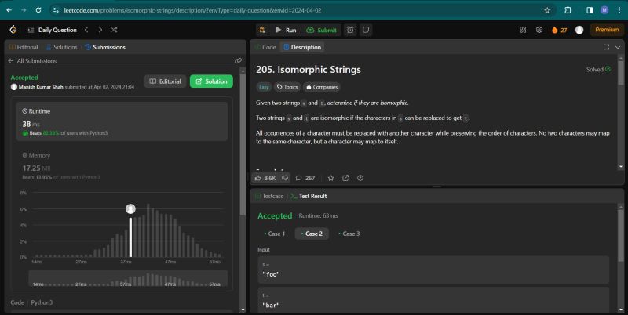Open the debugger bug icon
This screenshot has height=315, width=628.
coord(263,30)
